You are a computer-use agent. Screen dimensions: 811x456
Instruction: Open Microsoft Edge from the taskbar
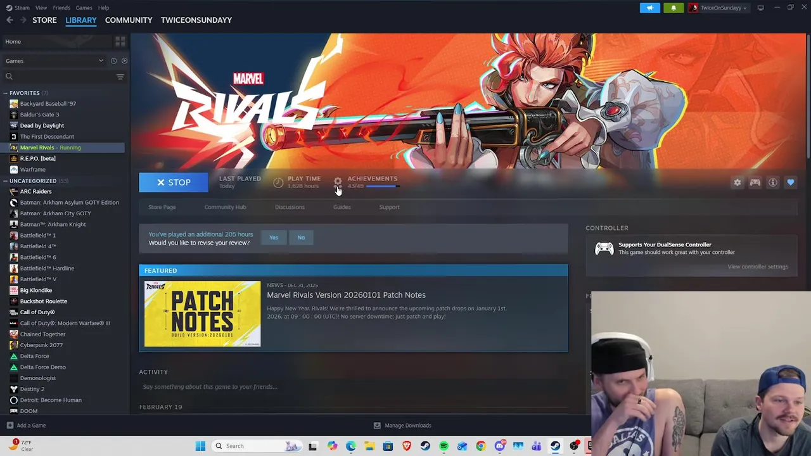coord(351,446)
